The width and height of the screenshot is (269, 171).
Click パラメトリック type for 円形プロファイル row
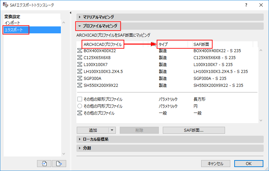coord(168,106)
